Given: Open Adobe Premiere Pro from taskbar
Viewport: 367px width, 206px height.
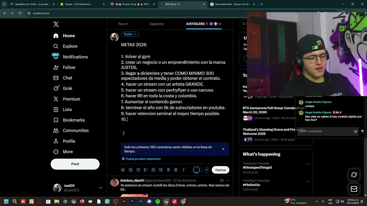Looking at the screenshot, I should point(132,201).
